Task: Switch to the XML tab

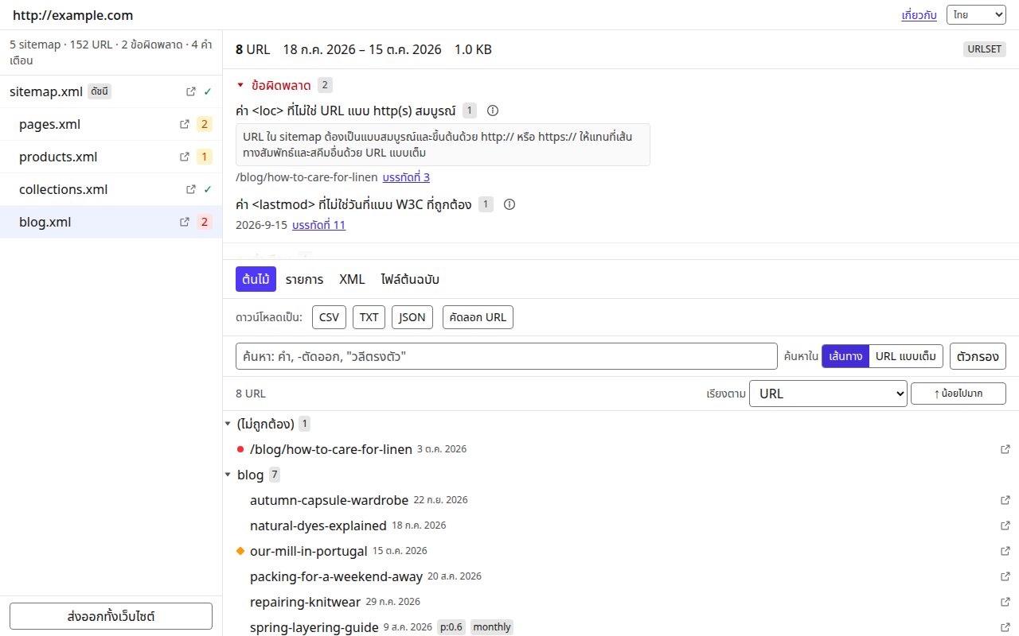Action: [352, 279]
